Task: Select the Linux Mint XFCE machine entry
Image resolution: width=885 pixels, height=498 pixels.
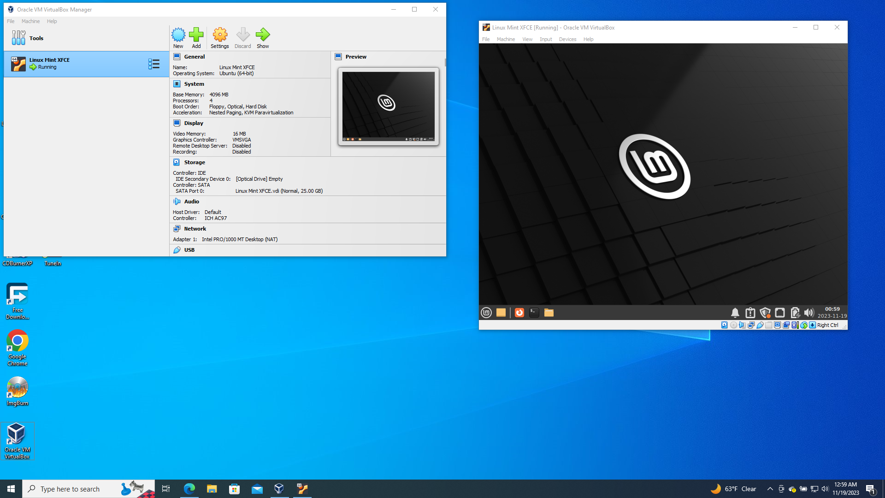Action: 86,64
